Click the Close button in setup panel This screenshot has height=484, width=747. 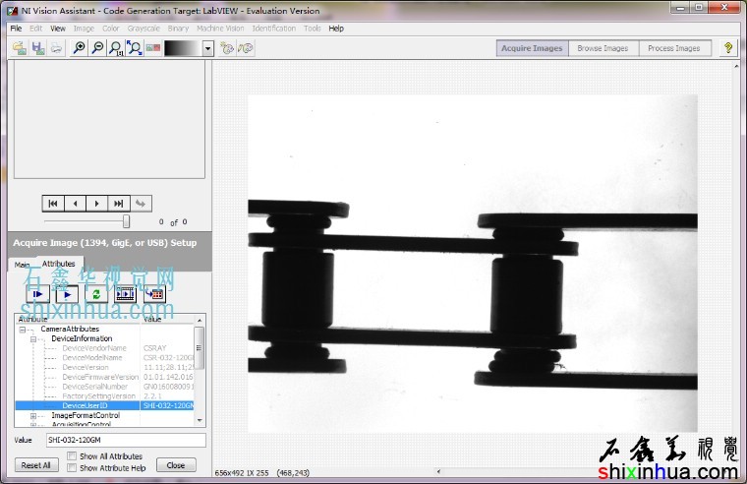[176, 465]
